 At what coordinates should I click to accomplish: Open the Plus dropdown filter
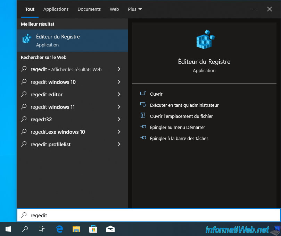tap(135, 9)
